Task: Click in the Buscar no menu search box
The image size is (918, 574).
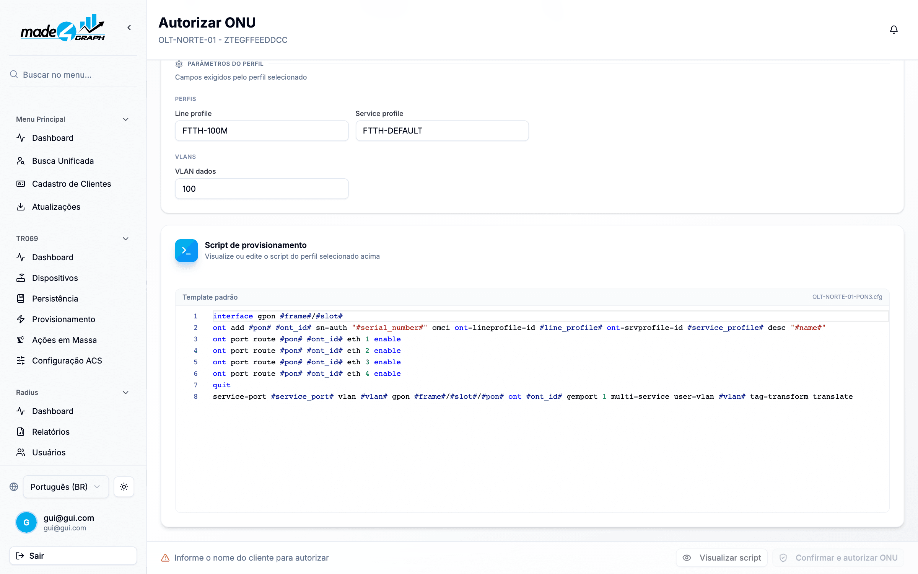Action: pyautogui.click(x=73, y=75)
